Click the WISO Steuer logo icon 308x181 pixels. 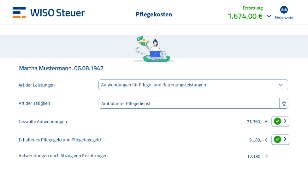19,13
